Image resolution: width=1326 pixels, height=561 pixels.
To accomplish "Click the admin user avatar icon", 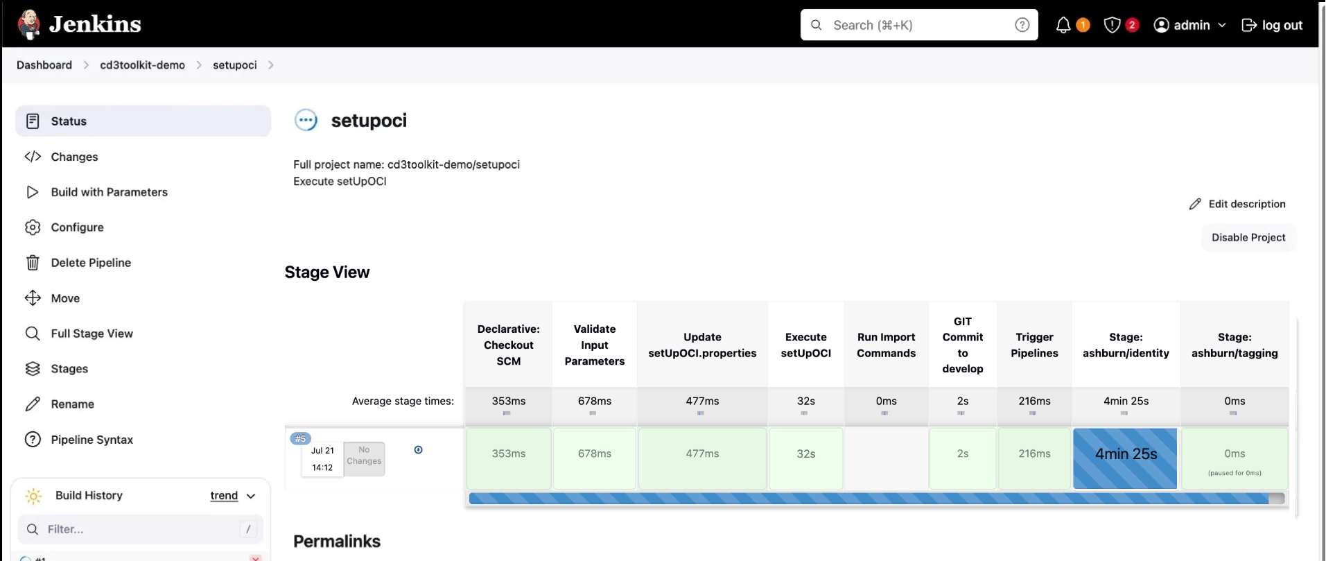I will [1161, 25].
